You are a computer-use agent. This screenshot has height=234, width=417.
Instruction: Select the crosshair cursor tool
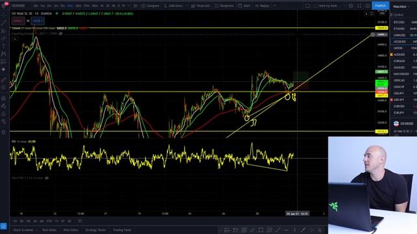(x=3, y=16)
